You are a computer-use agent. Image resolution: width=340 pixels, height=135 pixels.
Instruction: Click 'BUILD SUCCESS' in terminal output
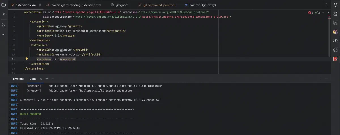click(x=31, y=114)
